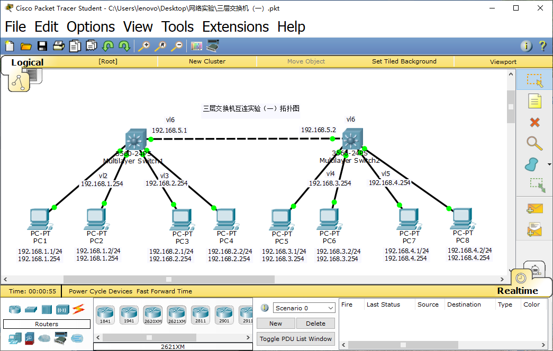This screenshot has height=351, width=553.
Task: Open the Options menu
Action: pos(90,27)
